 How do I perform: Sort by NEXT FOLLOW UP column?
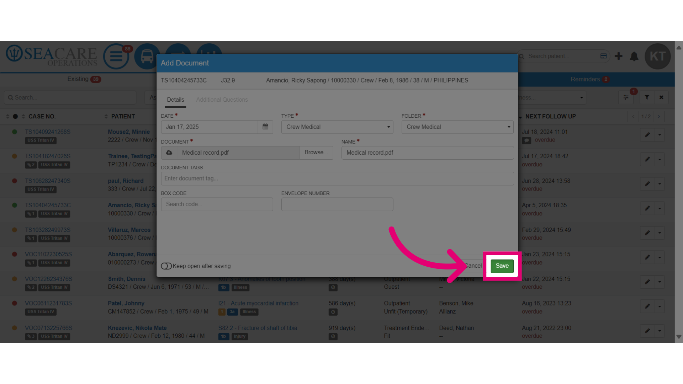coord(550,117)
